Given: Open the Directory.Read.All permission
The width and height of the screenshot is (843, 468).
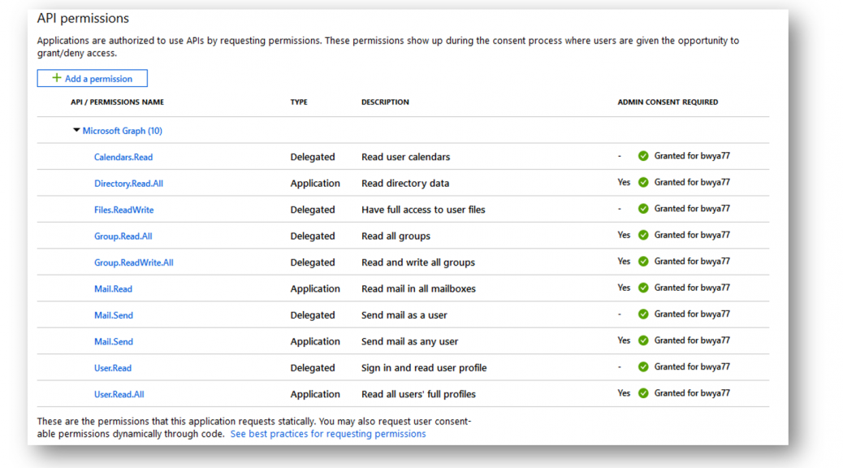Looking at the screenshot, I should 128,184.
